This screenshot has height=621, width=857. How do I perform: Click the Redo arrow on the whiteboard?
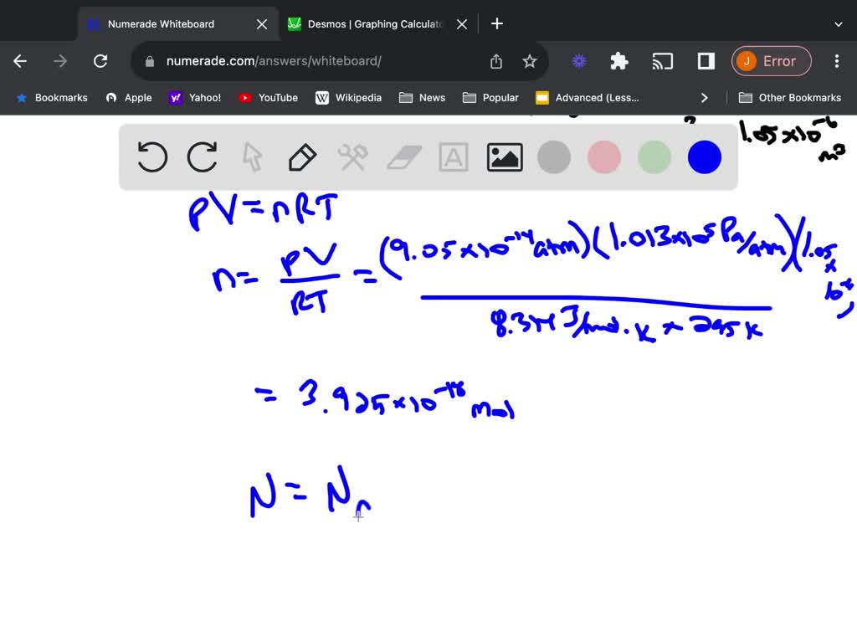point(202,157)
